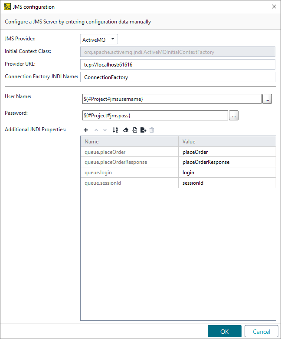The image size is (281, 339).
Task: Click the sessionId value cell
Action: [227, 183]
